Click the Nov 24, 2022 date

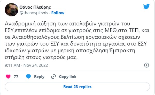pos(36,65)
